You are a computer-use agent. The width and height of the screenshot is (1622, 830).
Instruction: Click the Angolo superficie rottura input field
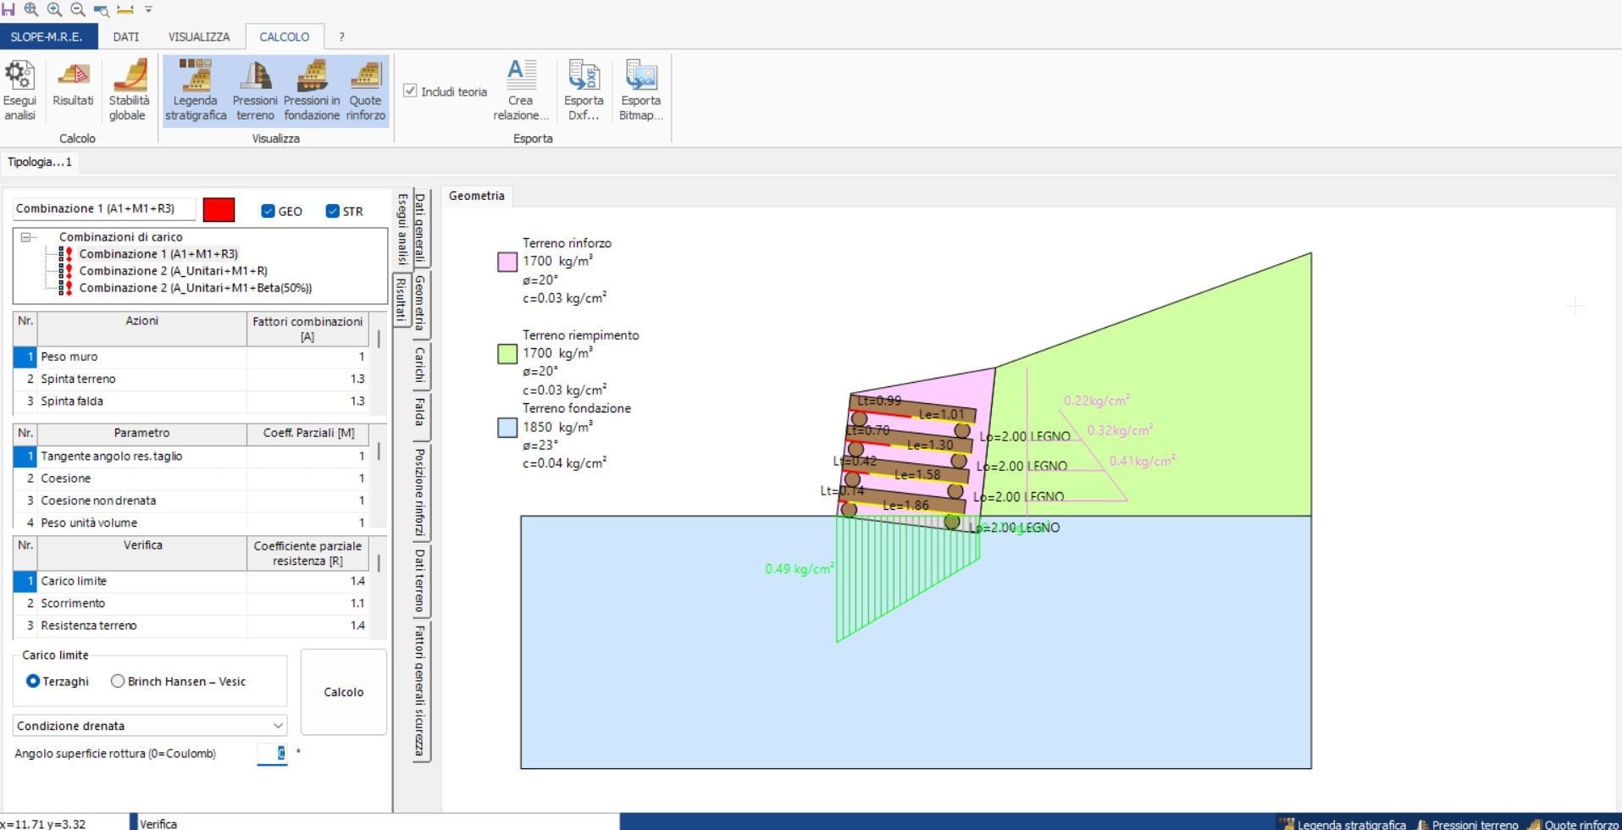coord(272,753)
